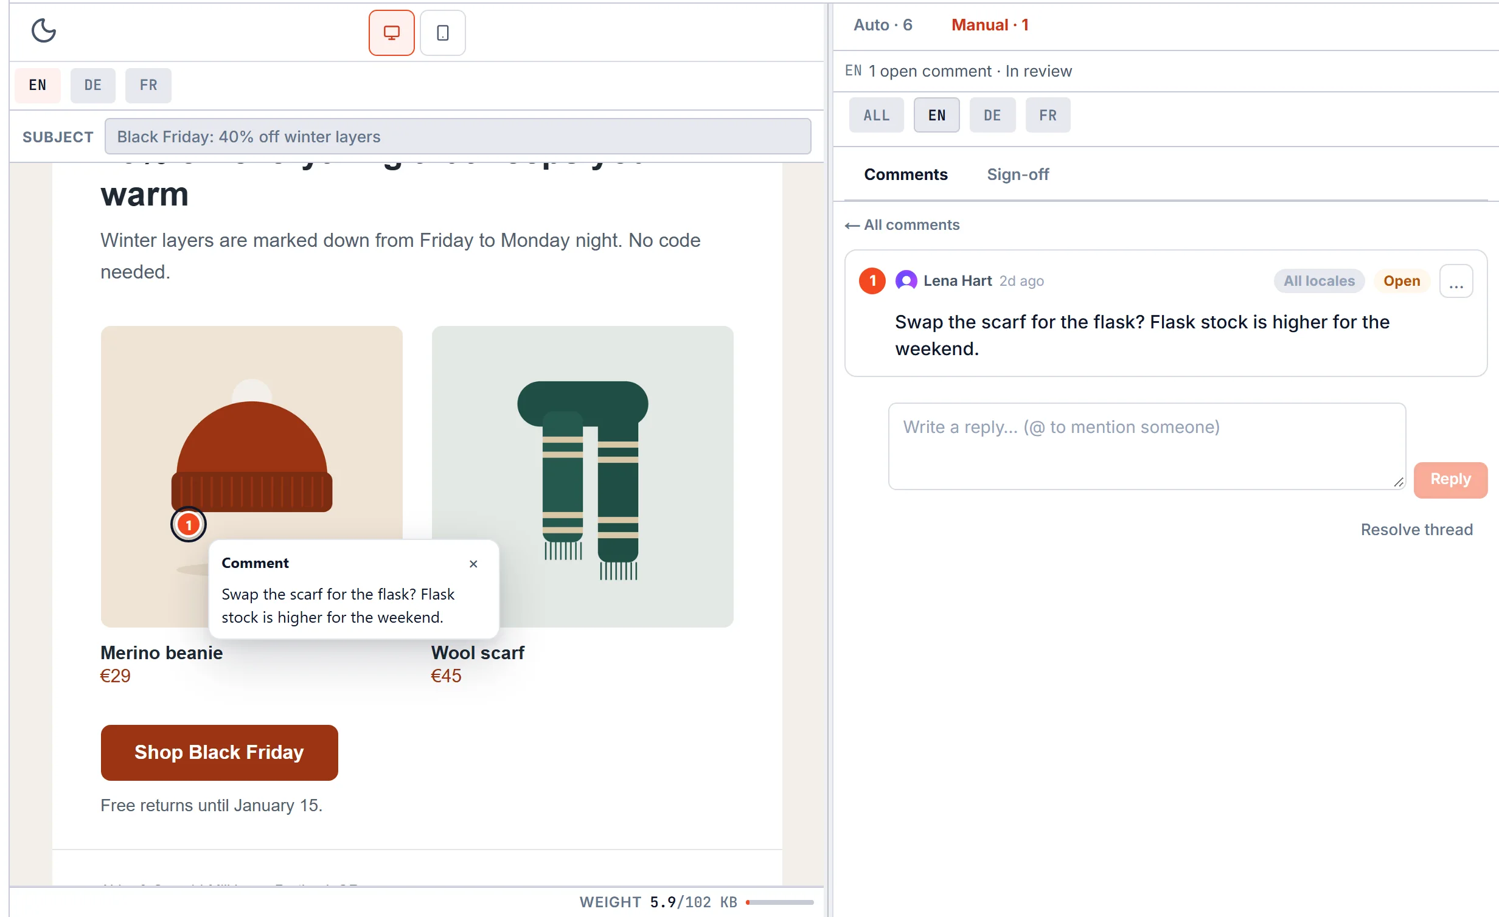This screenshot has width=1499, height=917.
Task: Filter comments by FR locale
Action: click(x=1048, y=115)
